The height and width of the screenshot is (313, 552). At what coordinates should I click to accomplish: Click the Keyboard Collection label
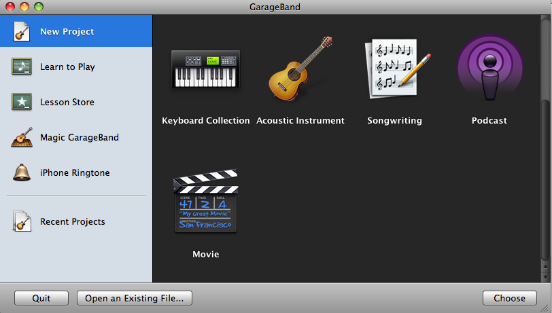(x=205, y=121)
